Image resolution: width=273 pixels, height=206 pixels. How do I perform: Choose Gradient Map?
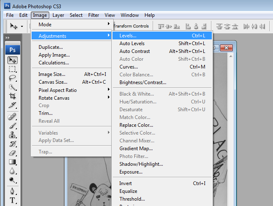162,149
